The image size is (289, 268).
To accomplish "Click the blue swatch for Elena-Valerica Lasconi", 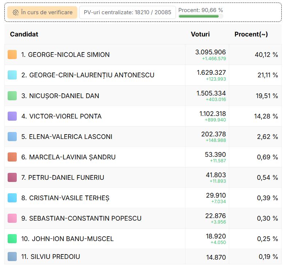I will (12, 137).
